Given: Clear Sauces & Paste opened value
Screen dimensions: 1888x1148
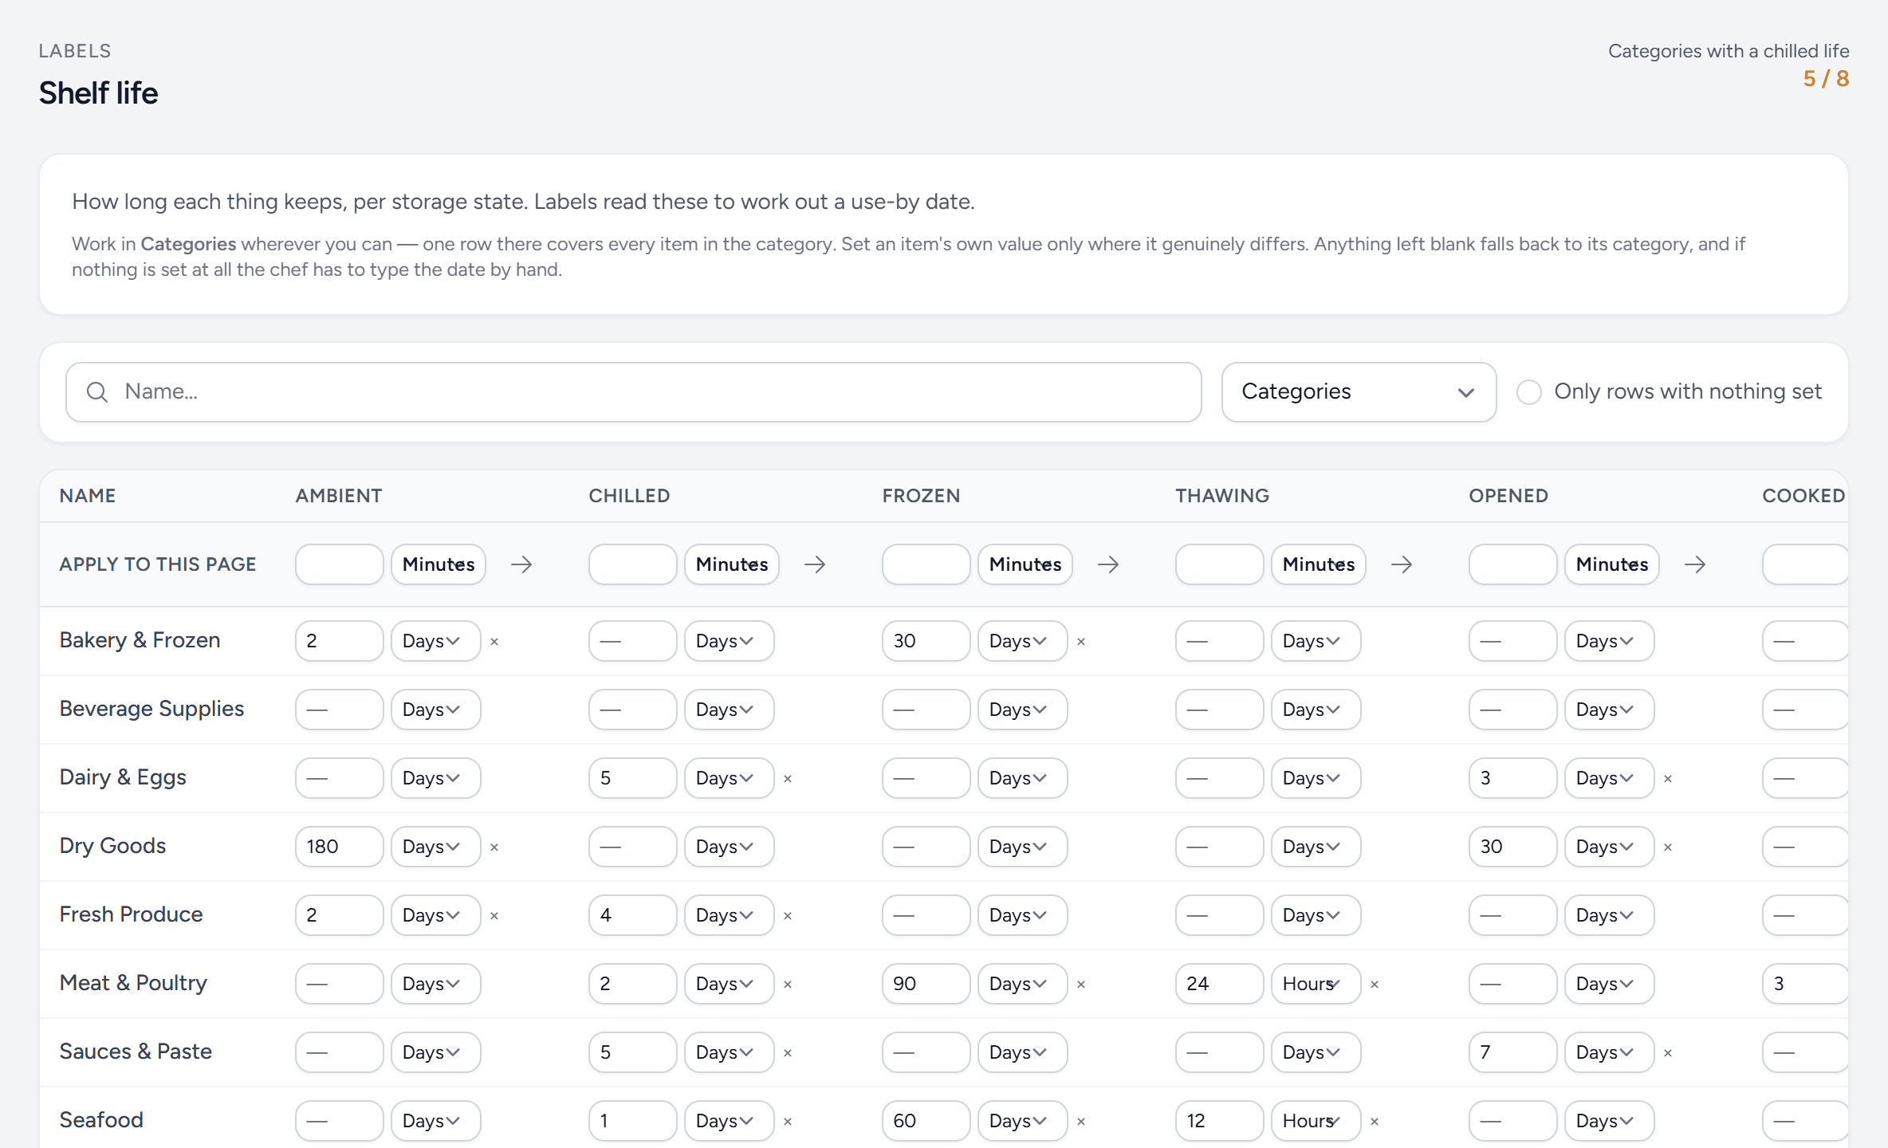Looking at the screenshot, I should click(x=1668, y=1053).
